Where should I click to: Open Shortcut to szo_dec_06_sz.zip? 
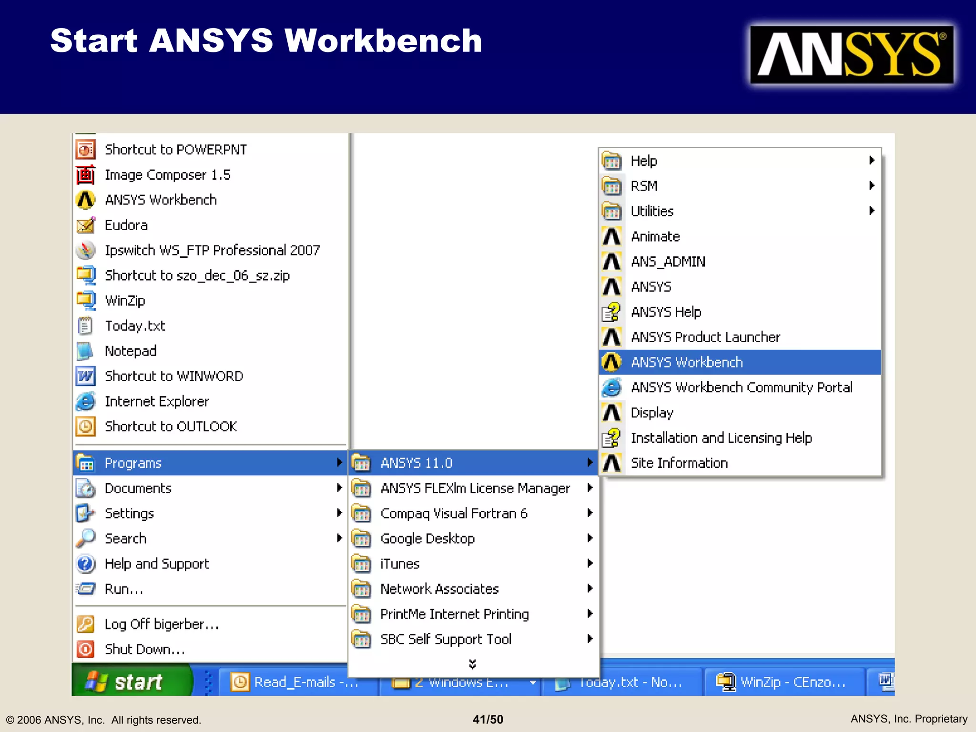[x=210, y=275]
